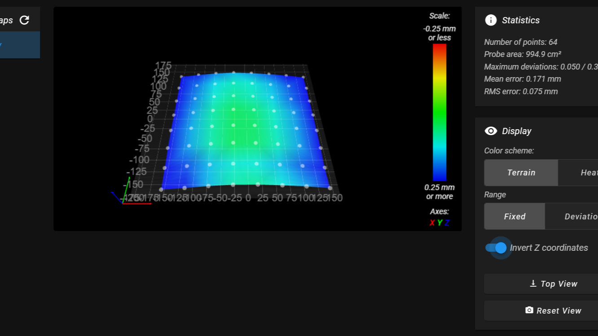Select the Terrain color scheme
Viewport: 598px width, 336px height.
coord(521,173)
